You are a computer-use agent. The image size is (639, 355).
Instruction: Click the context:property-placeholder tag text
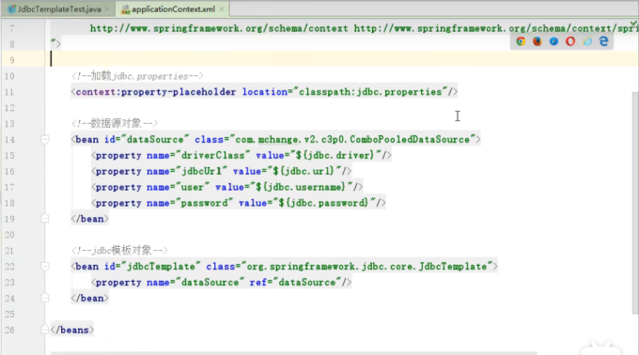coord(156,92)
